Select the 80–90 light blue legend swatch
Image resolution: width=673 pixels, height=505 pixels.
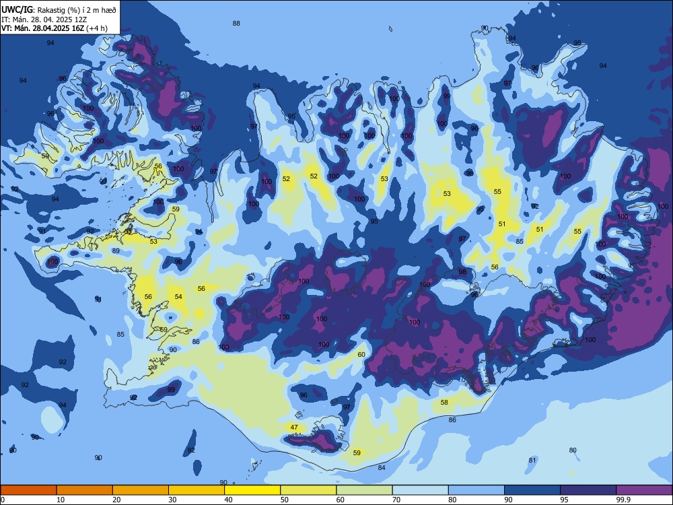tap(476, 490)
